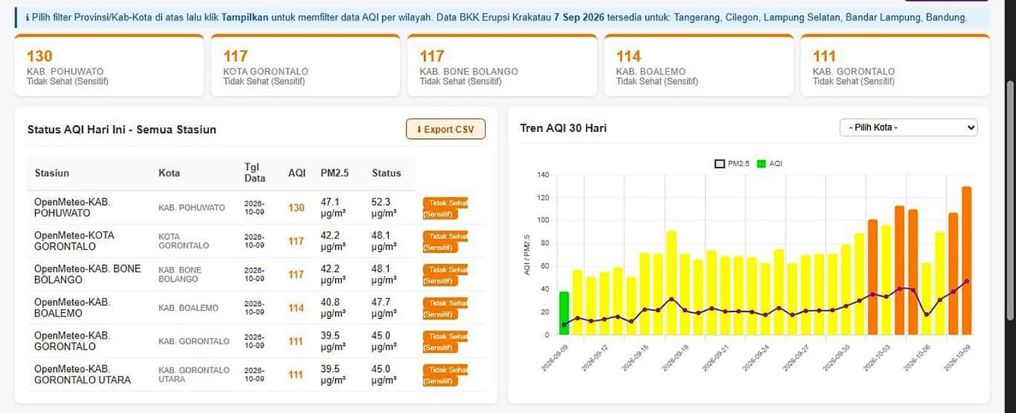Click the PM2.5 column header
Viewport: 1016px width, 413px height.
pos(335,173)
